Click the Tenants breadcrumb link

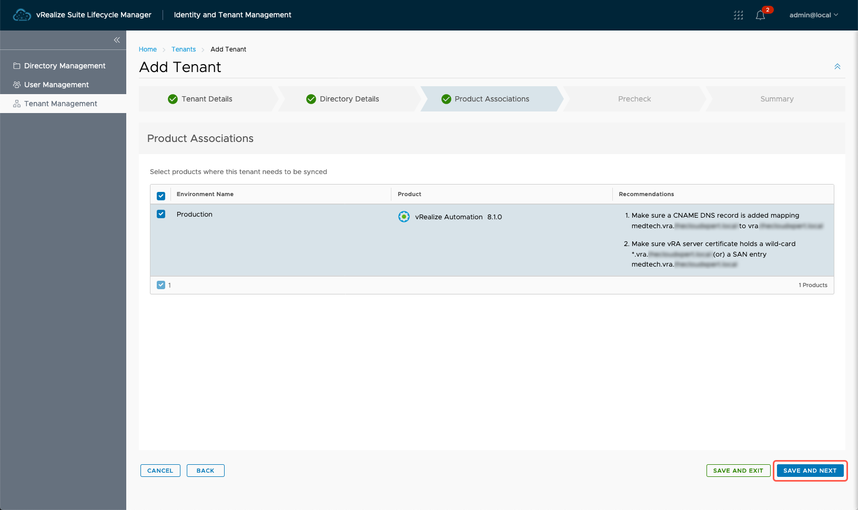coord(184,49)
